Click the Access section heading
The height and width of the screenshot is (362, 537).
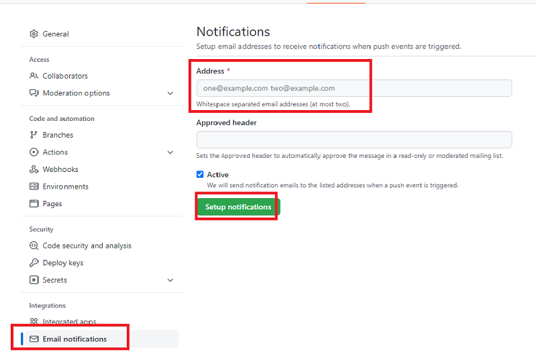tap(39, 59)
